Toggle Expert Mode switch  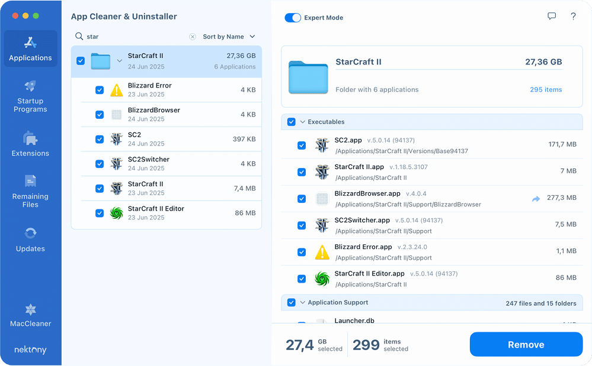click(x=293, y=18)
